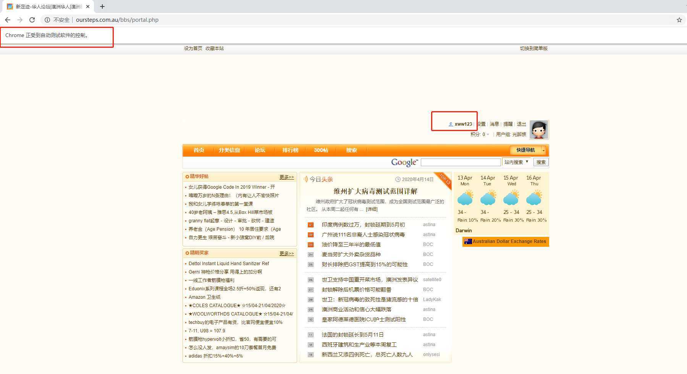Click 更多>> in 精华好帖 panel

(286, 177)
